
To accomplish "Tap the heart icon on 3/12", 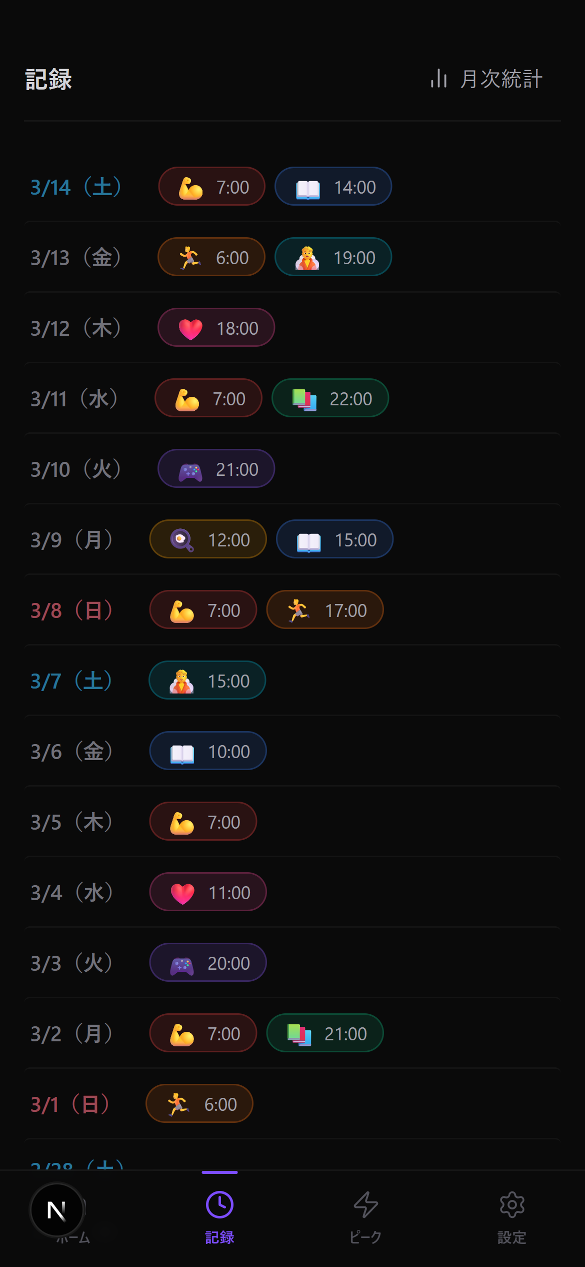I will [x=190, y=329].
